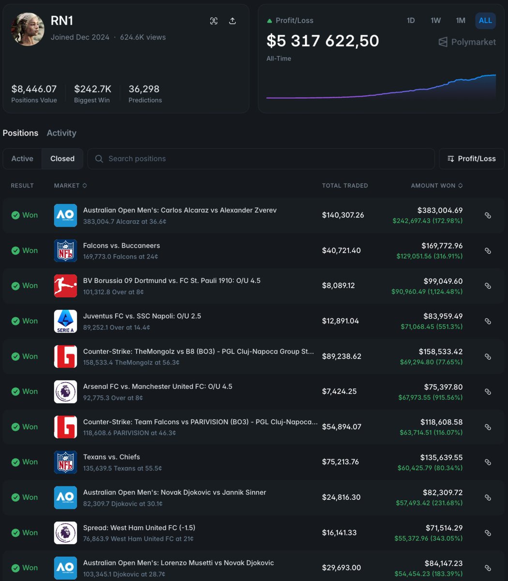The width and height of the screenshot is (508, 581).
Task: Open RN1 profile avatar picture
Action: [x=28, y=29]
